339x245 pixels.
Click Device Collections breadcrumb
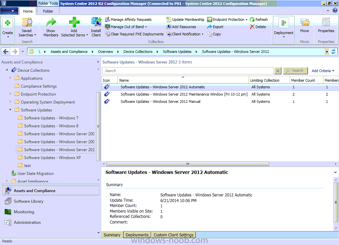[x=138, y=52]
